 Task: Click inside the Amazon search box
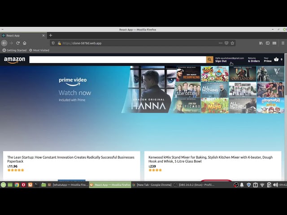click(117, 60)
